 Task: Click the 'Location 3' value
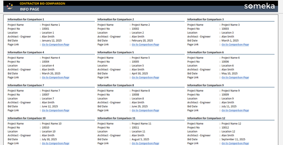[x=228, y=33]
